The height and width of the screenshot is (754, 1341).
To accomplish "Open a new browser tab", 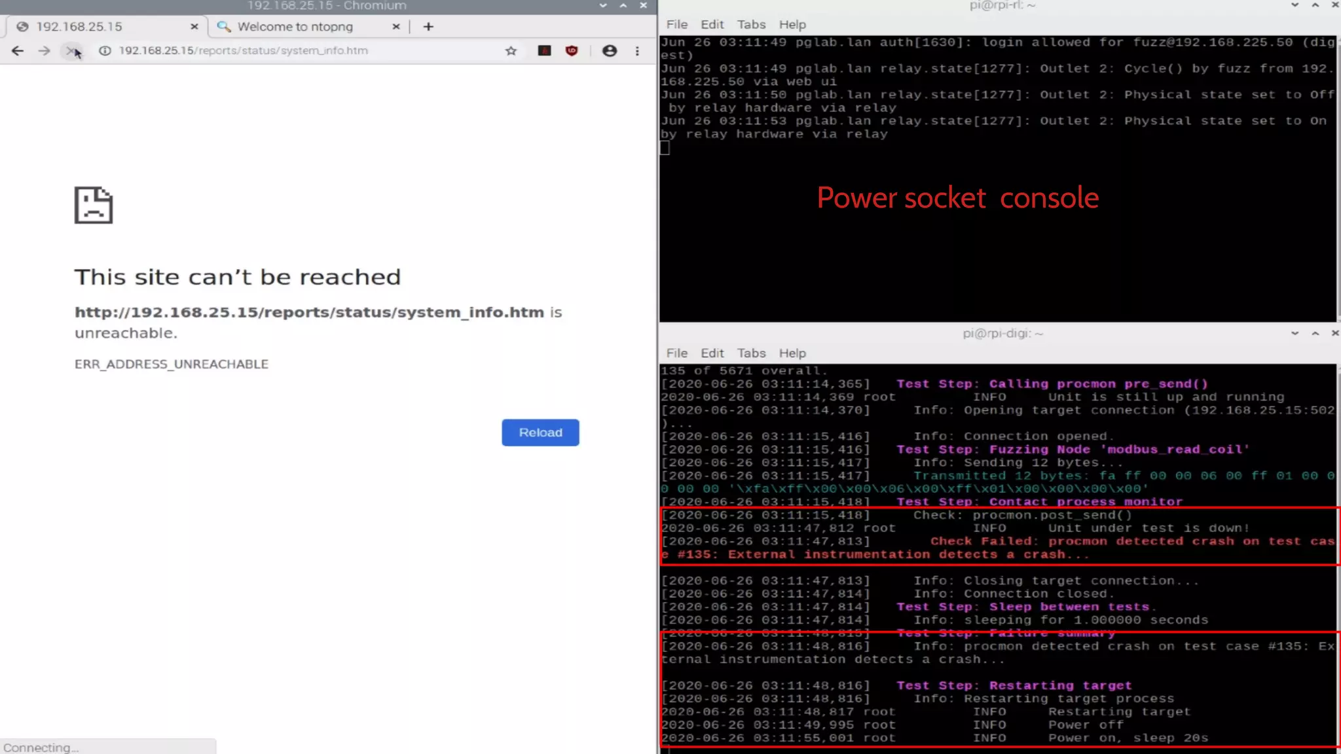I will coord(428,27).
